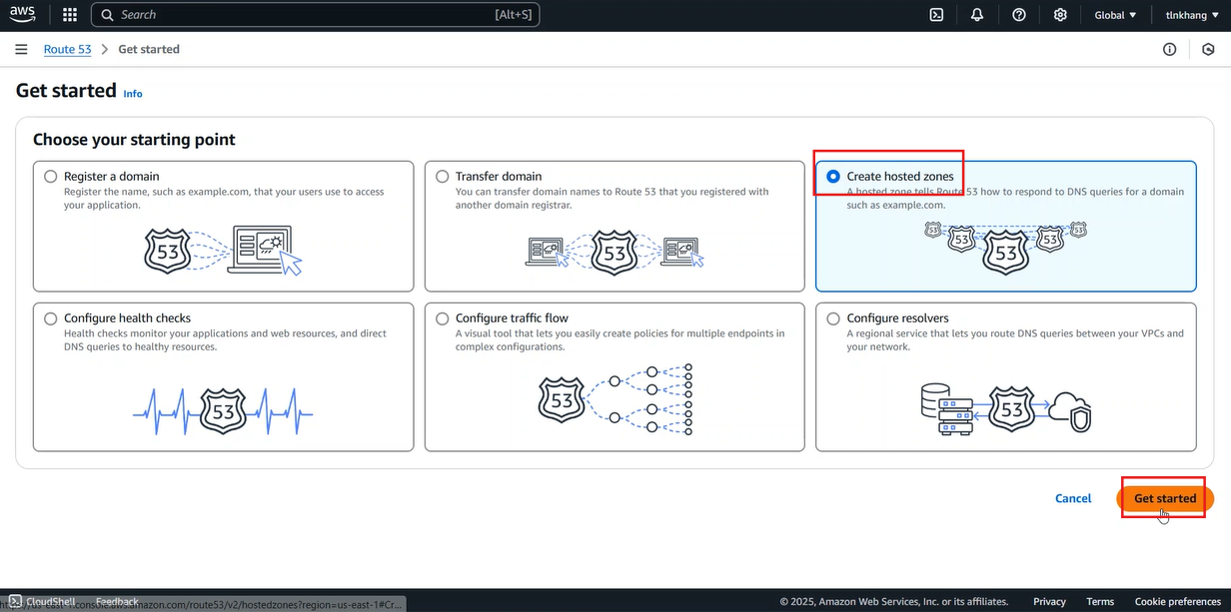
Task: Launch CloudShell from the top bar
Action: [x=936, y=15]
